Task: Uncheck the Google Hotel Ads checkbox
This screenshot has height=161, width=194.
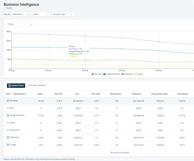Action: (x=8, y=115)
